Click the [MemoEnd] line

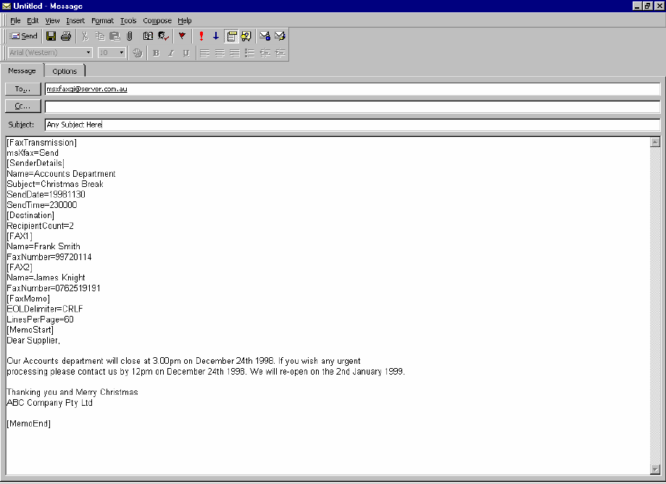[28, 424]
